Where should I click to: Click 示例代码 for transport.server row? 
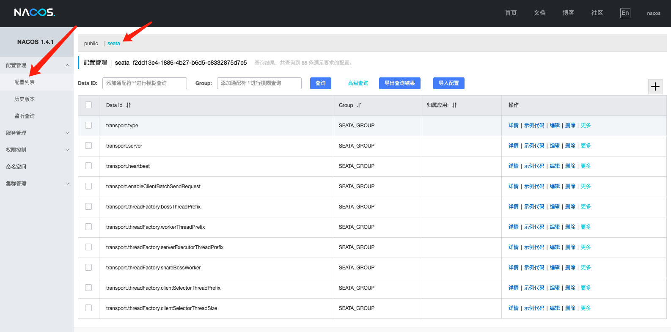coord(534,146)
